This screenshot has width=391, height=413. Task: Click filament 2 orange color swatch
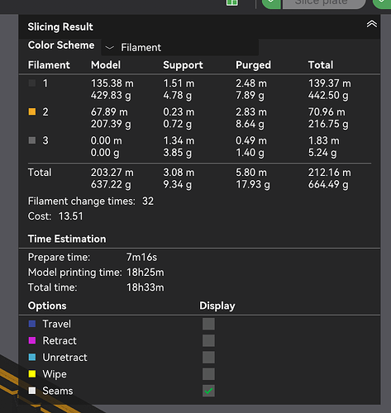coord(32,112)
